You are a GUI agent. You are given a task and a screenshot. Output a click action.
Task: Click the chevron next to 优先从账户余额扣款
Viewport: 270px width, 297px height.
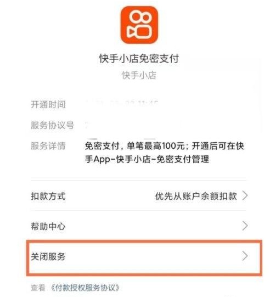pos(245,195)
